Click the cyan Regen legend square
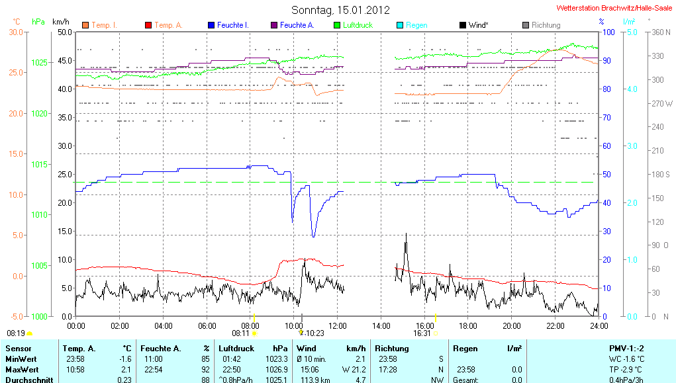This screenshot has height=383, width=676. pos(399,25)
